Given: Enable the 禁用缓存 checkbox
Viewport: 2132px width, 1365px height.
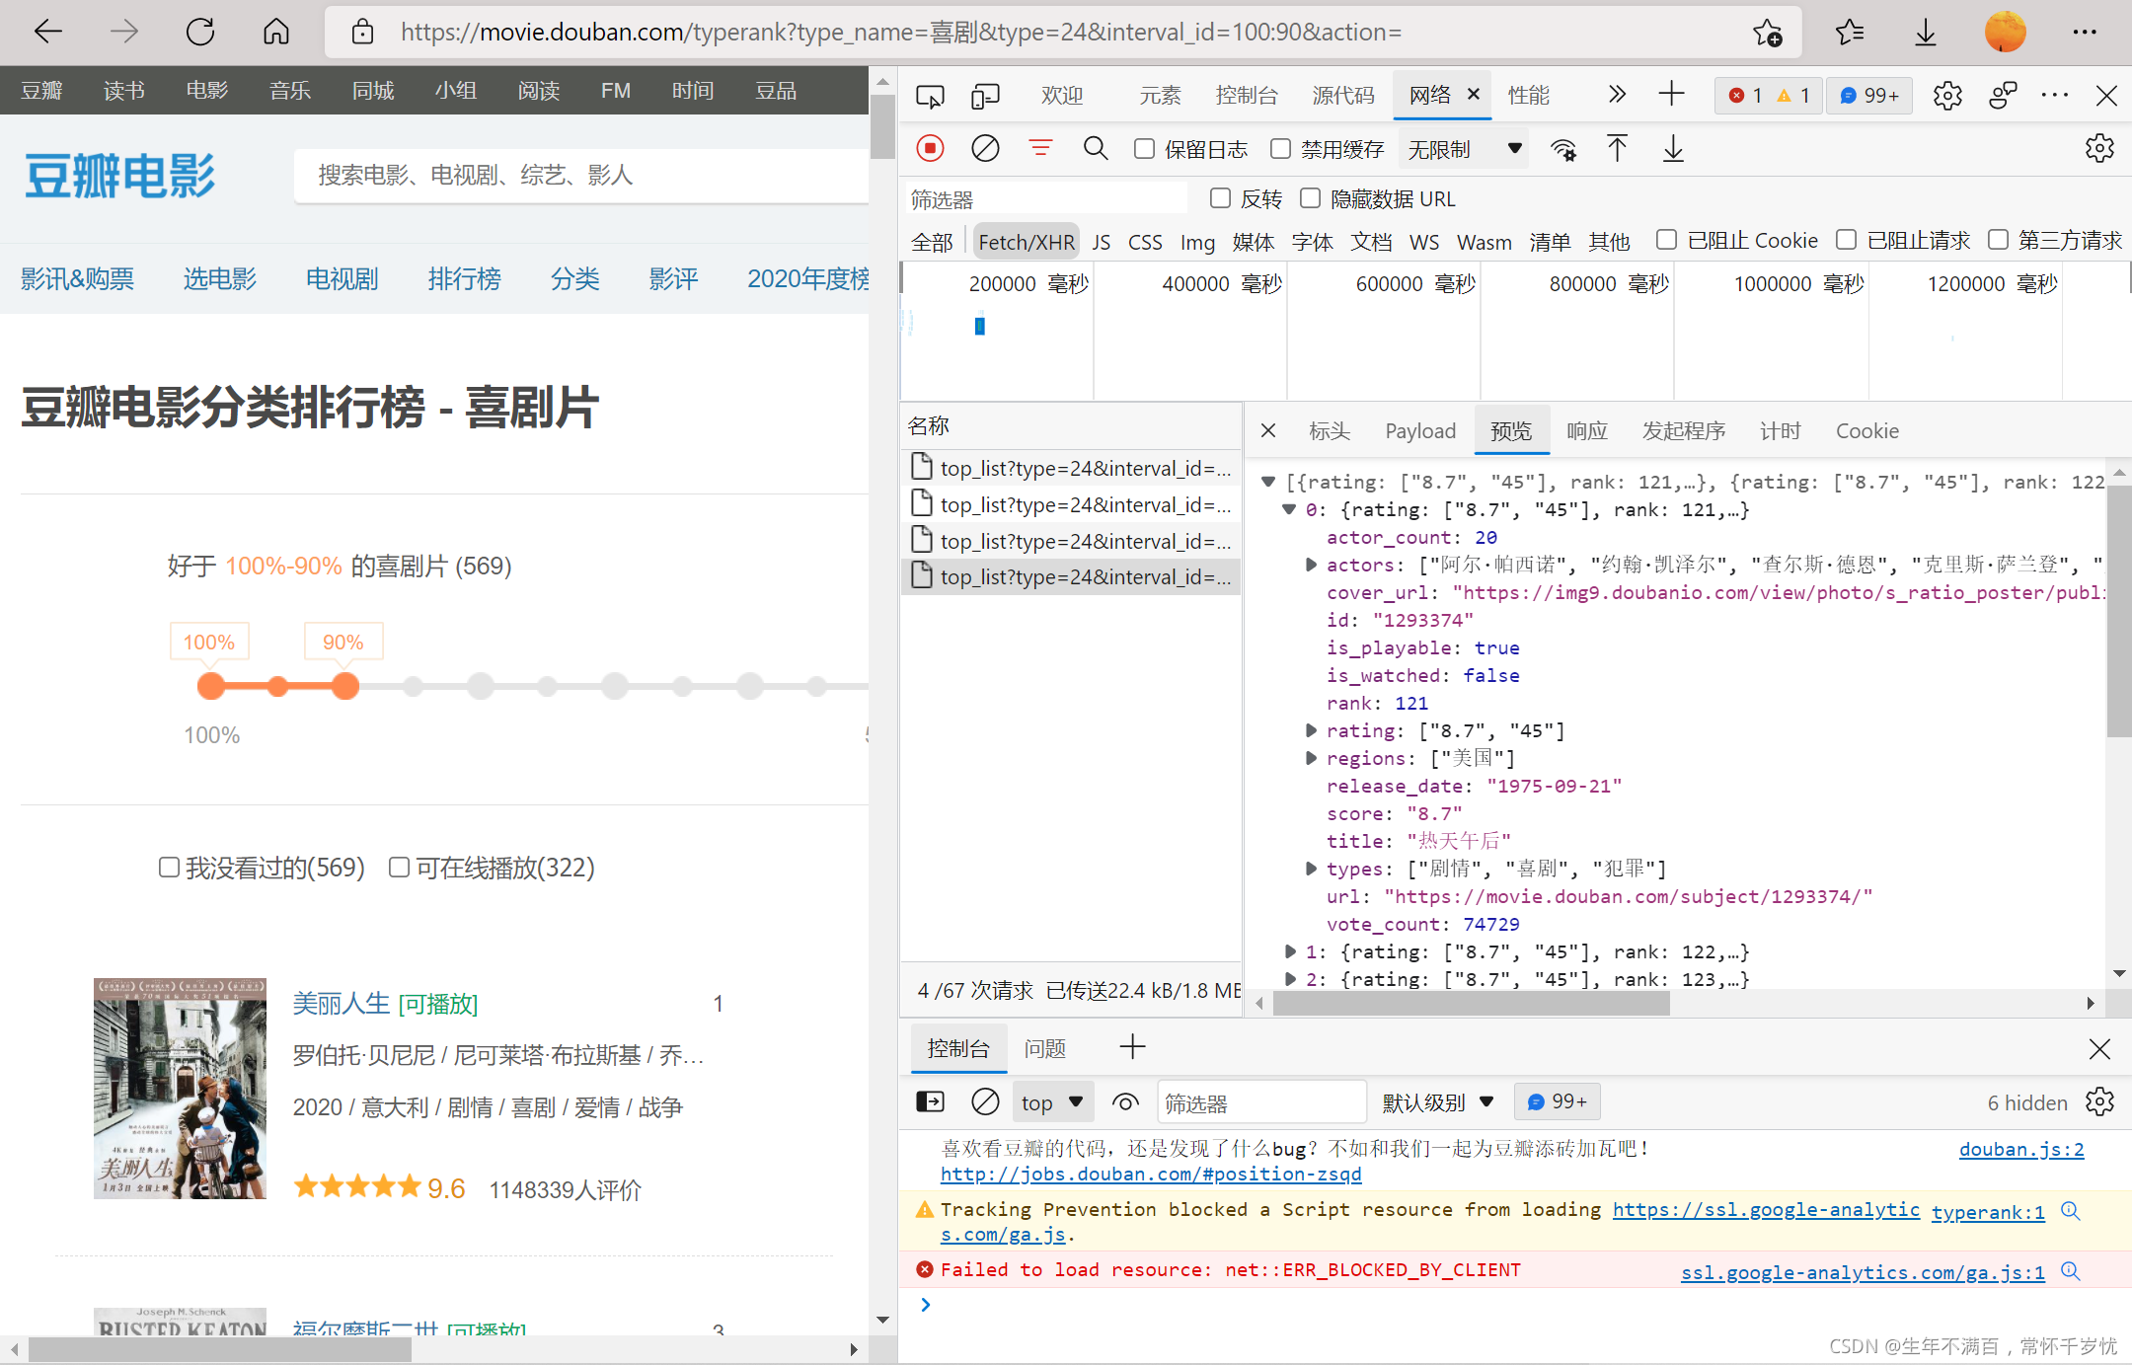Looking at the screenshot, I should click(x=1280, y=149).
